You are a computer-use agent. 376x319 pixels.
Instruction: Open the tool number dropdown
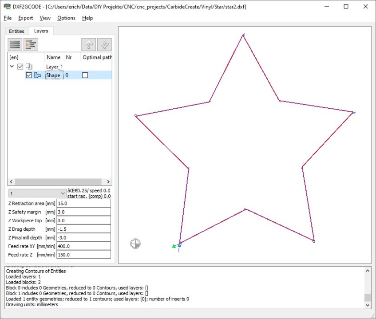pyautogui.click(x=37, y=193)
